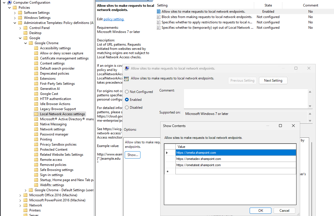Screen dimensions: 334x216
Task: Click the setting icon beside dialog heading text
Action: (126, 79)
